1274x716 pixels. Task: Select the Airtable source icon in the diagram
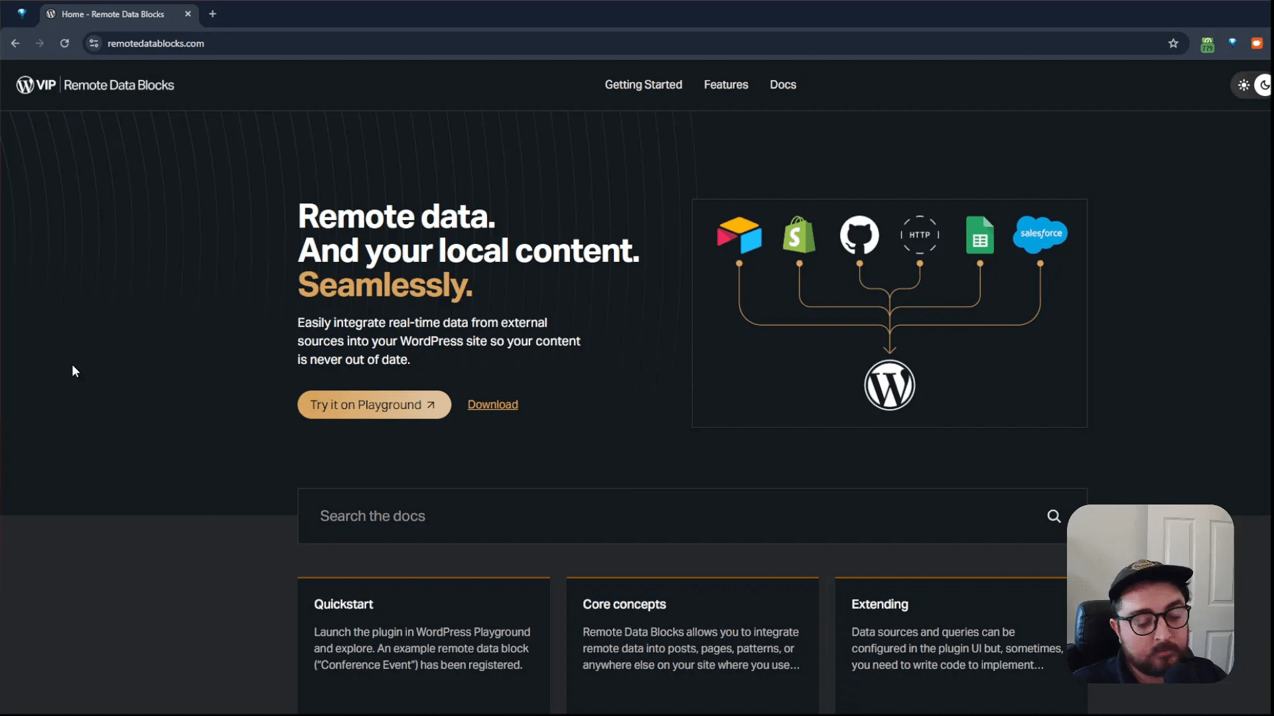pyautogui.click(x=739, y=235)
